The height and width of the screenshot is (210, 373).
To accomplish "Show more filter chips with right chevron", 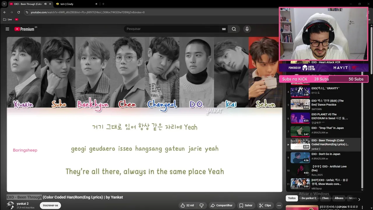I will [x=359, y=199].
